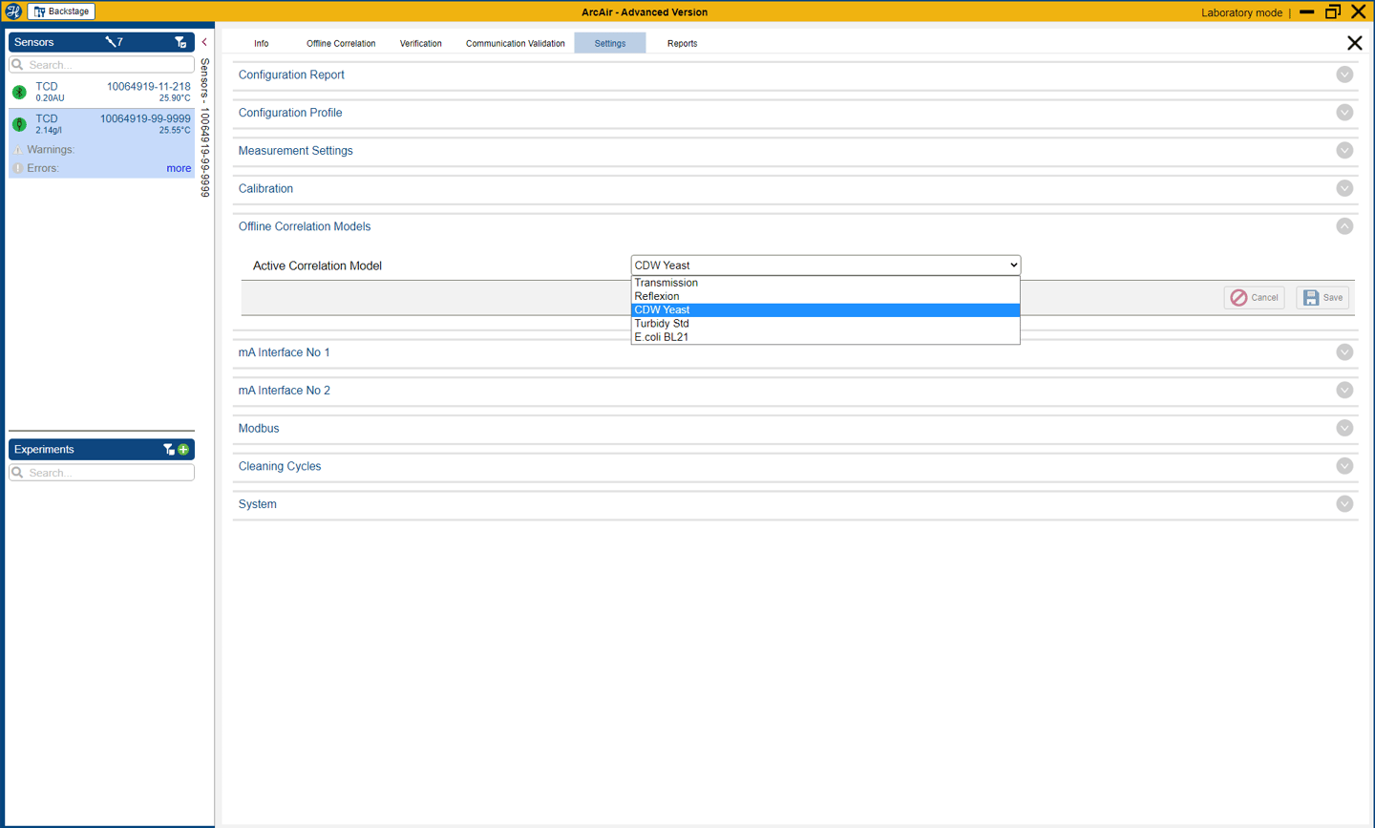Expand the Measurement Settings section
1375x828 pixels.
pos(1344,151)
